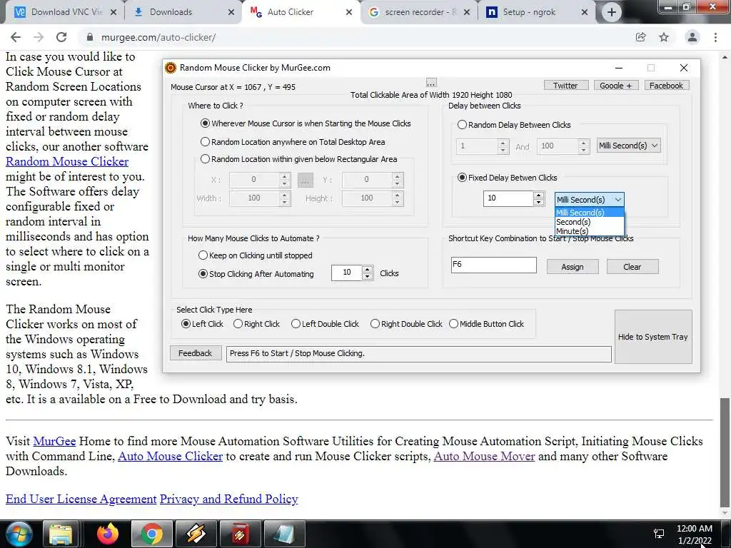Click the page vertical scrollbar thumb
The height and width of the screenshot is (548, 731).
pos(724,452)
